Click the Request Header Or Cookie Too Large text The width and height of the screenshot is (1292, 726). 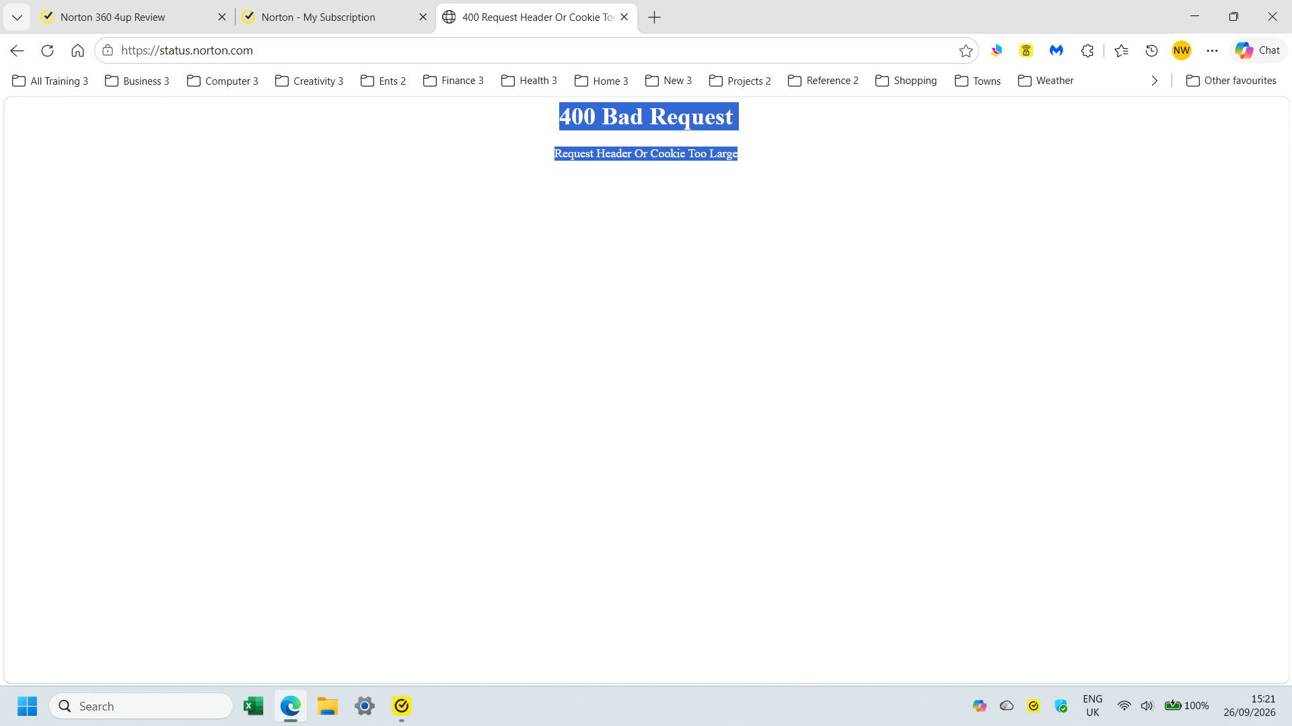pyautogui.click(x=646, y=153)
